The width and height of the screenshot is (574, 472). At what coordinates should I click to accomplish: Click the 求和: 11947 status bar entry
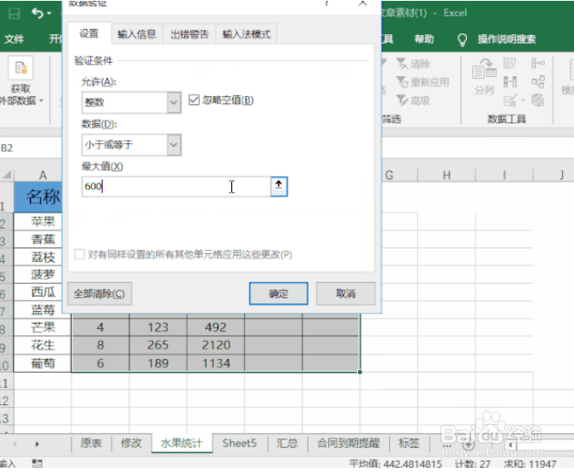(x=529, y=464)
